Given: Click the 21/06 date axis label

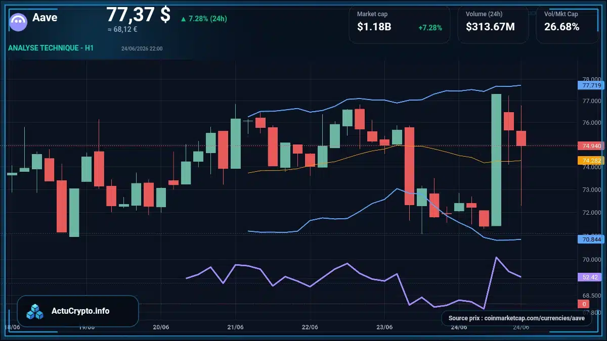Looking at the screenshot, I should (x=236, y=327).
